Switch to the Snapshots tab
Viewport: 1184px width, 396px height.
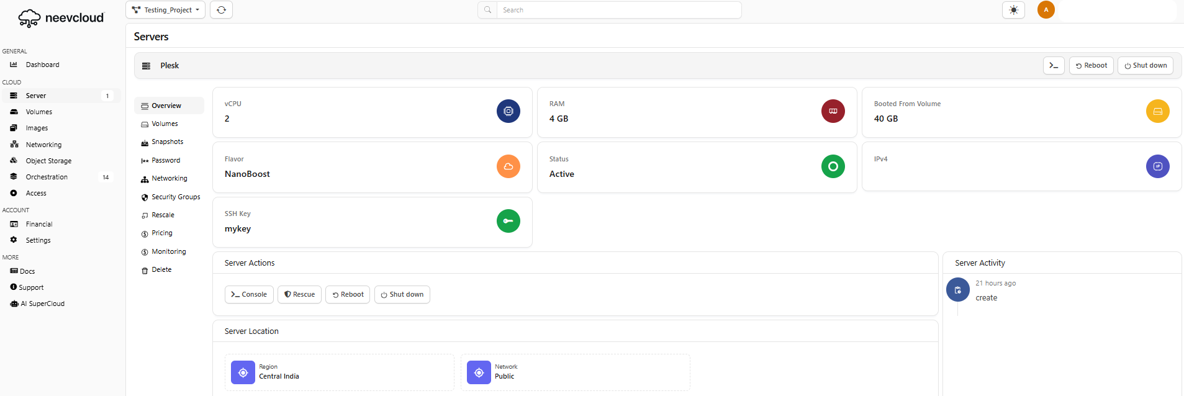[167, 142]
